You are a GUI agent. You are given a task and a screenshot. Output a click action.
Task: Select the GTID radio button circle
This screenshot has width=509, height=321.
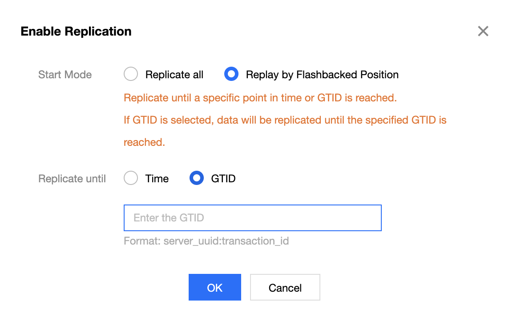tap(197, 178)
